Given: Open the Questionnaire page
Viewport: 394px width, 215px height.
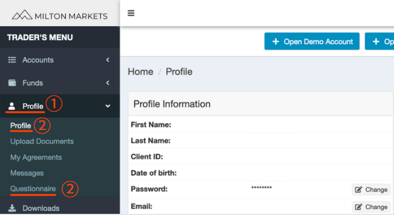Looking at the screenshot, I should point(33,188).
